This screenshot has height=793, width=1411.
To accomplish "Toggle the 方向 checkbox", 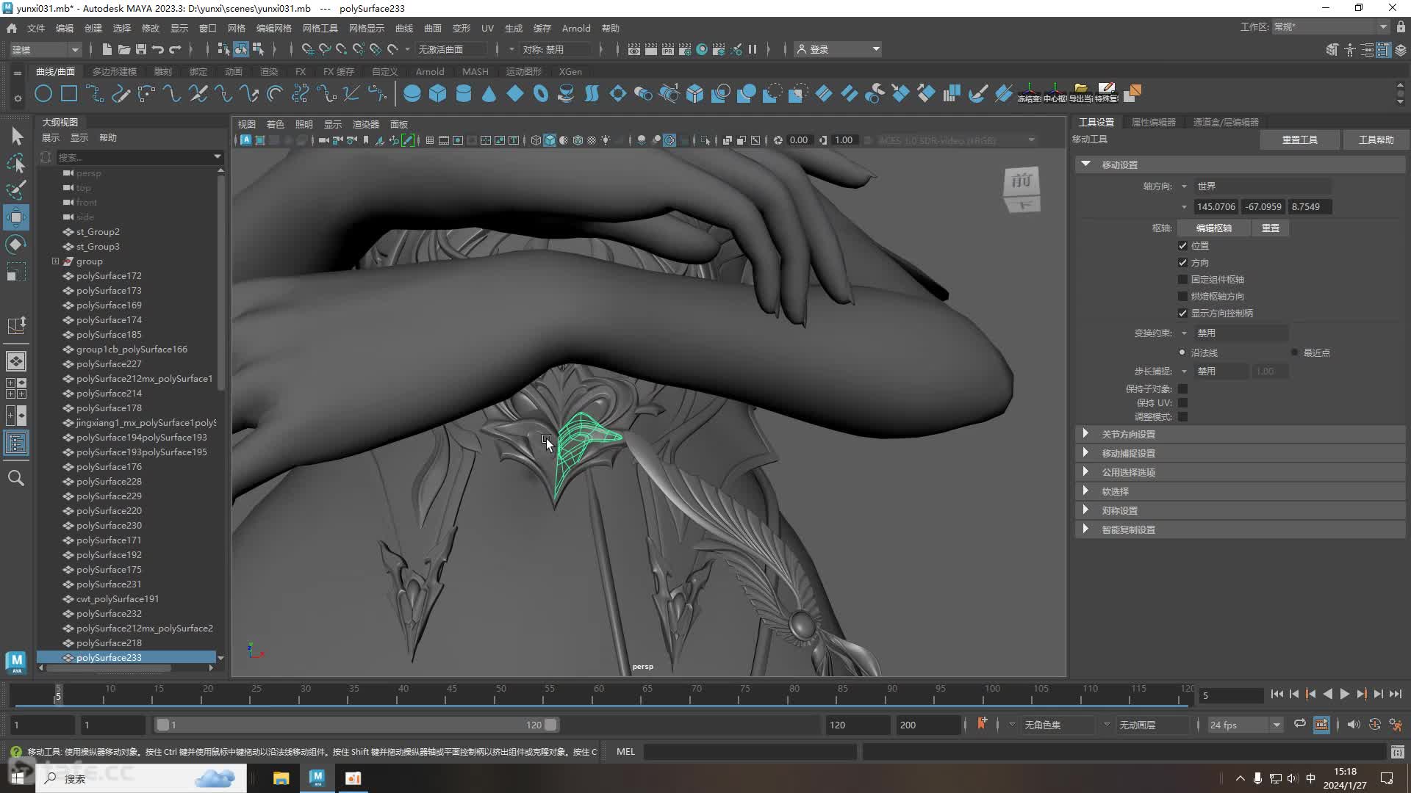I will (1182, 263).
